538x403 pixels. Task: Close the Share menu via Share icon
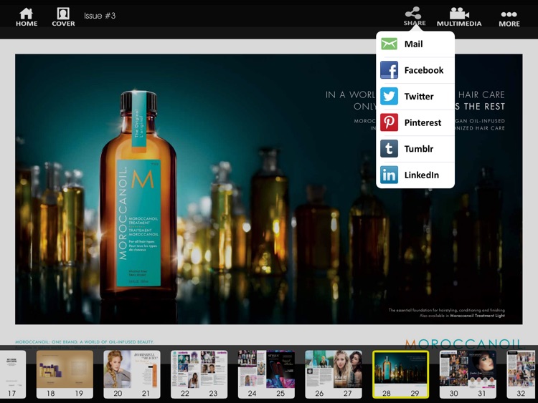(x=415, y=16)
